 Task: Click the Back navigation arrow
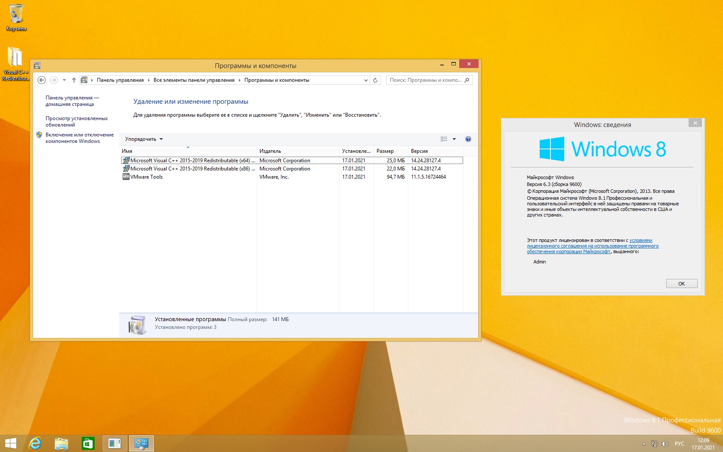point(42,80)
